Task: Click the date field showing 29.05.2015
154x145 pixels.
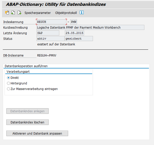Action: [74, 33]
